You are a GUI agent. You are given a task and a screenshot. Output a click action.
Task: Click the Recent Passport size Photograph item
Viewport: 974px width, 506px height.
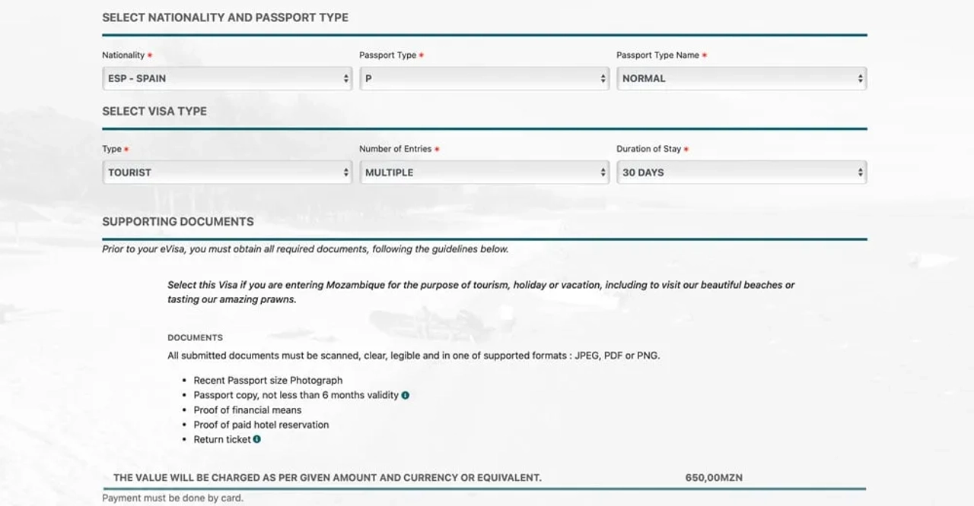click(x=268, y=380)
